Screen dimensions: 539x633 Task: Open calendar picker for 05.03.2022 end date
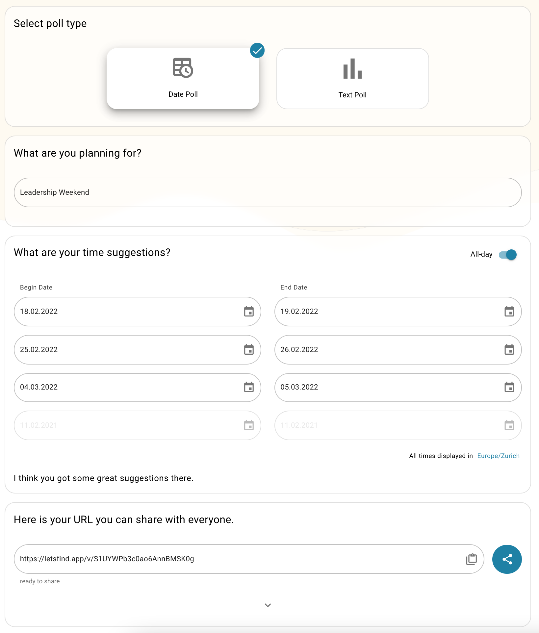coord(509,387)
